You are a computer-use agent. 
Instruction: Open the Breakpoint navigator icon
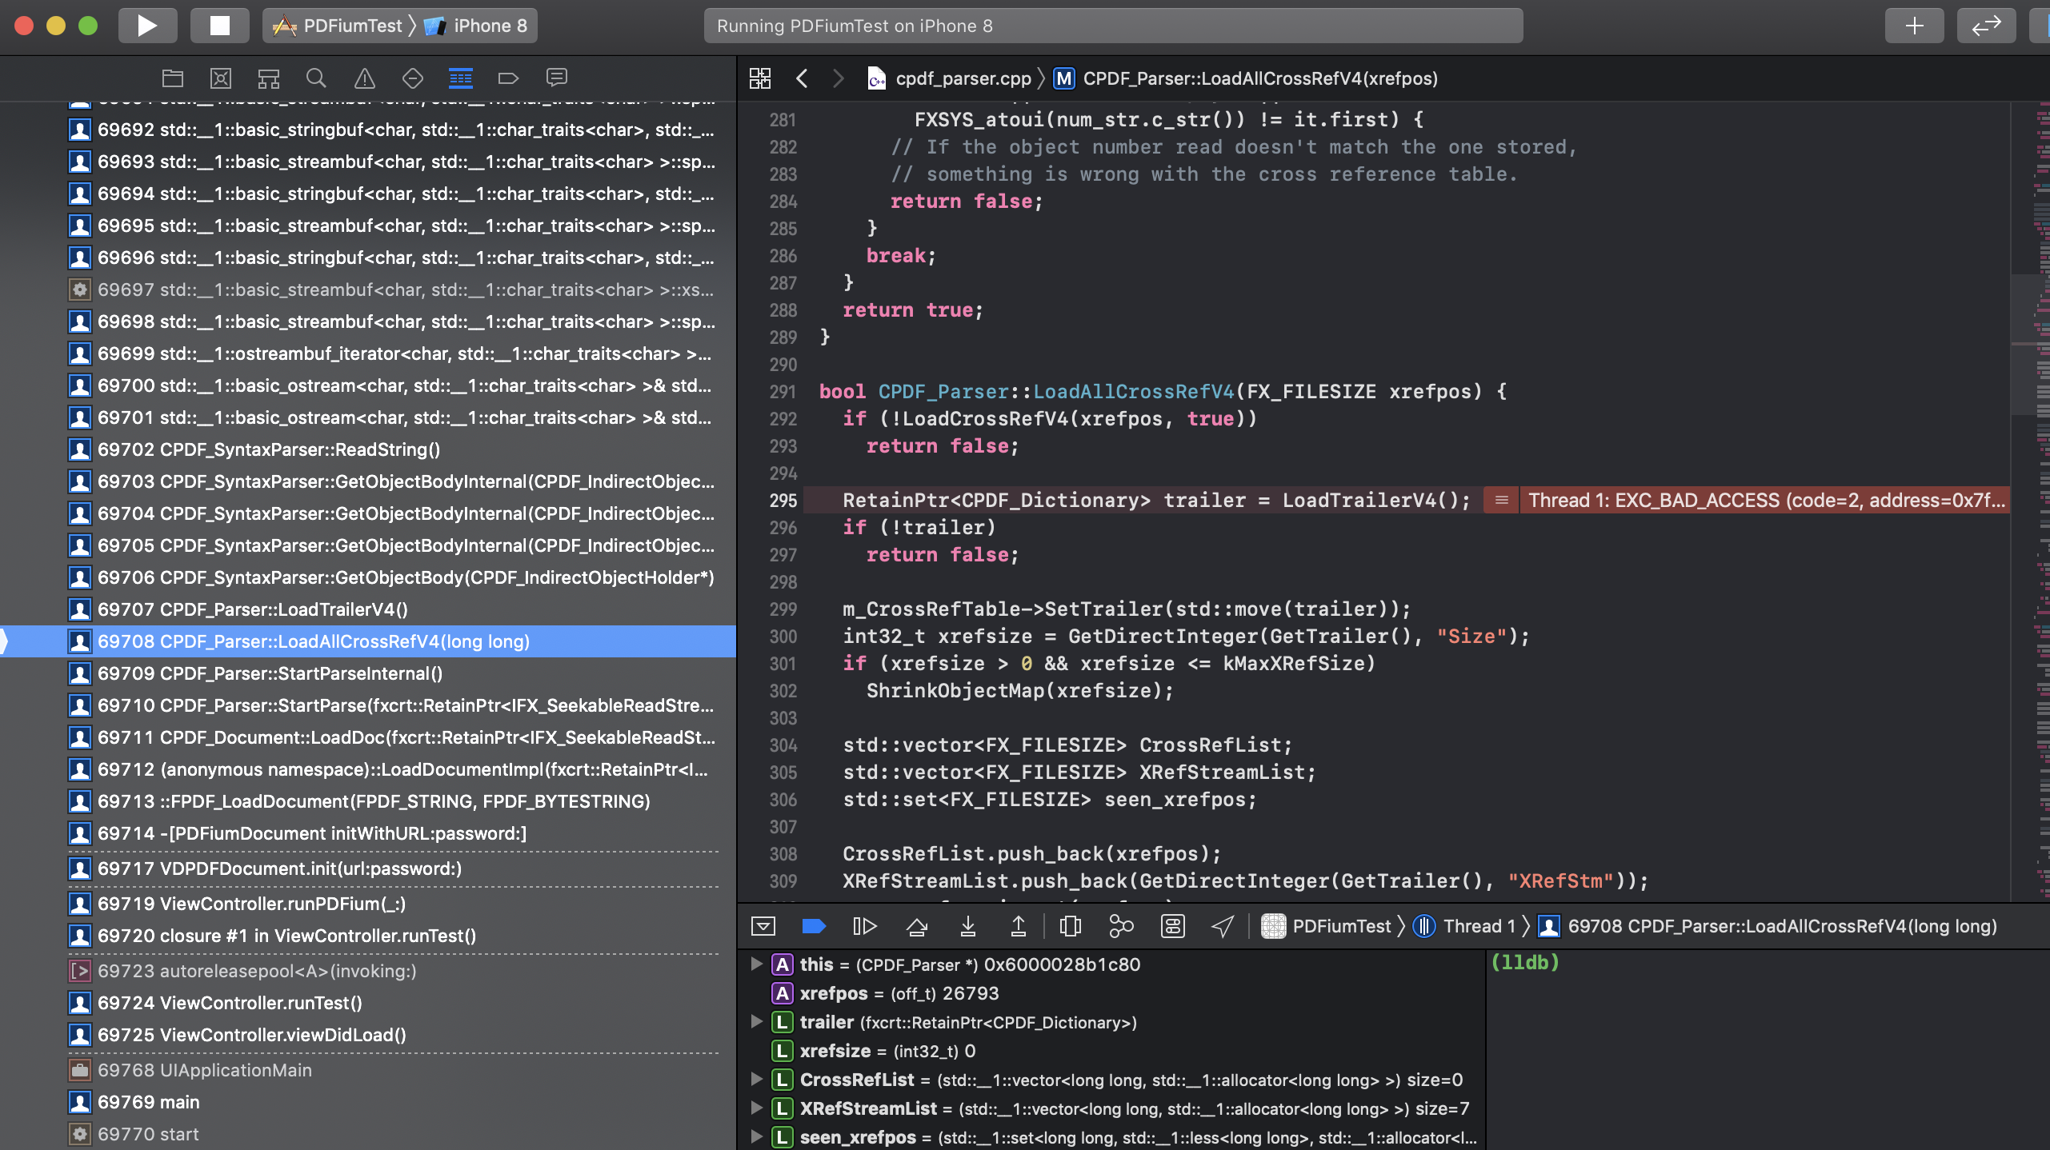[509, 78]
